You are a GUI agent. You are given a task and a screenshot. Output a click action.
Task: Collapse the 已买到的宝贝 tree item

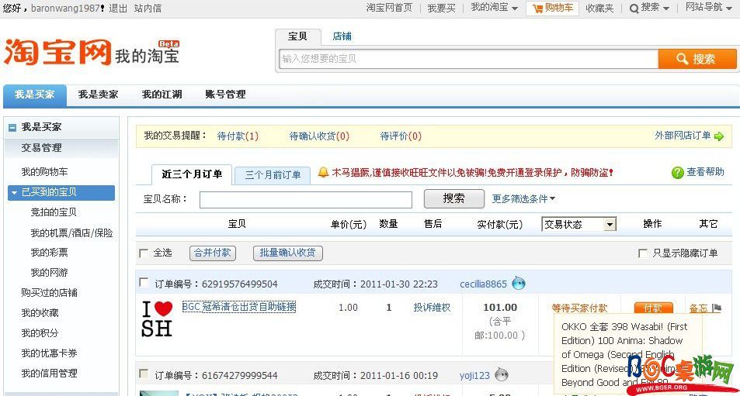pos(14,193)
